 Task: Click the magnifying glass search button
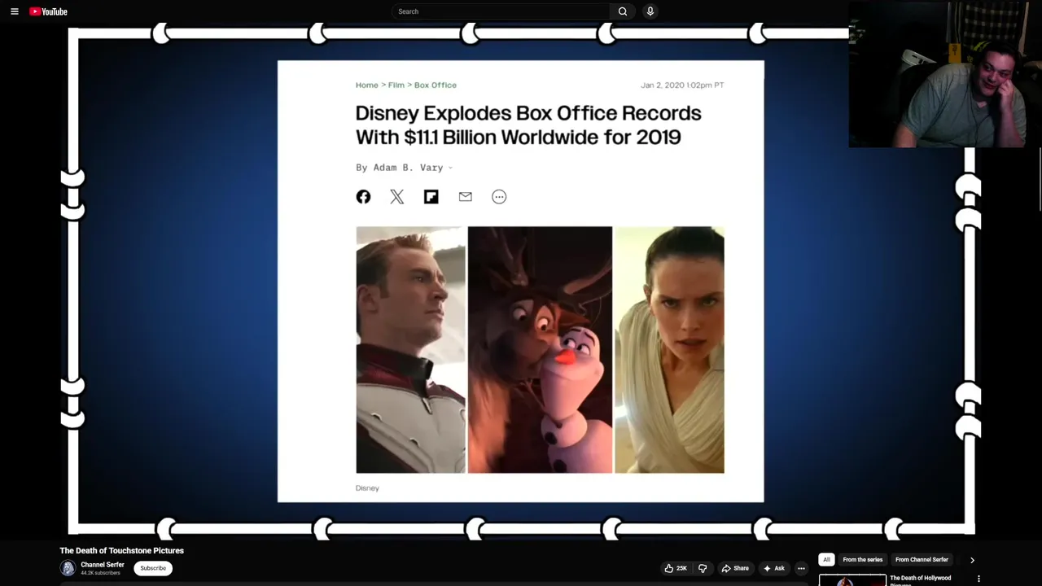(623, 11)
